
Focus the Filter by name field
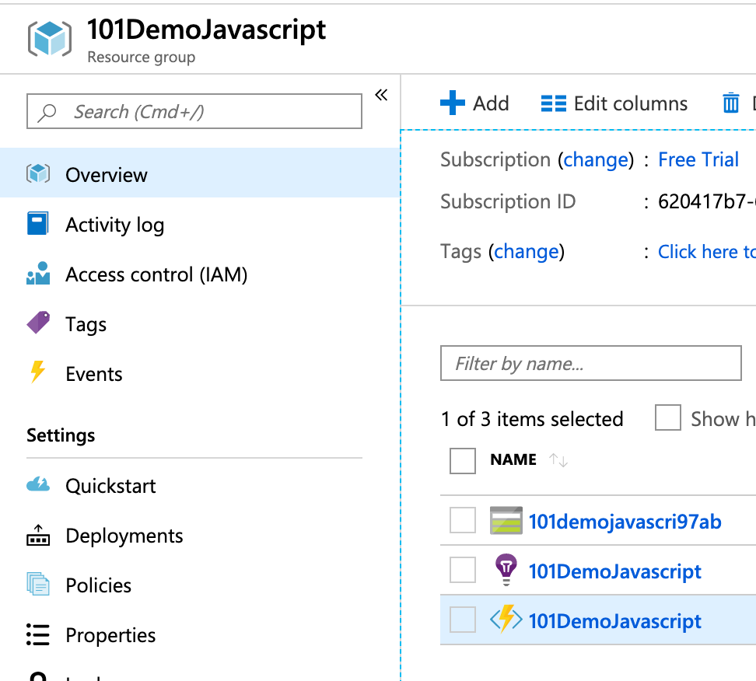590,363
